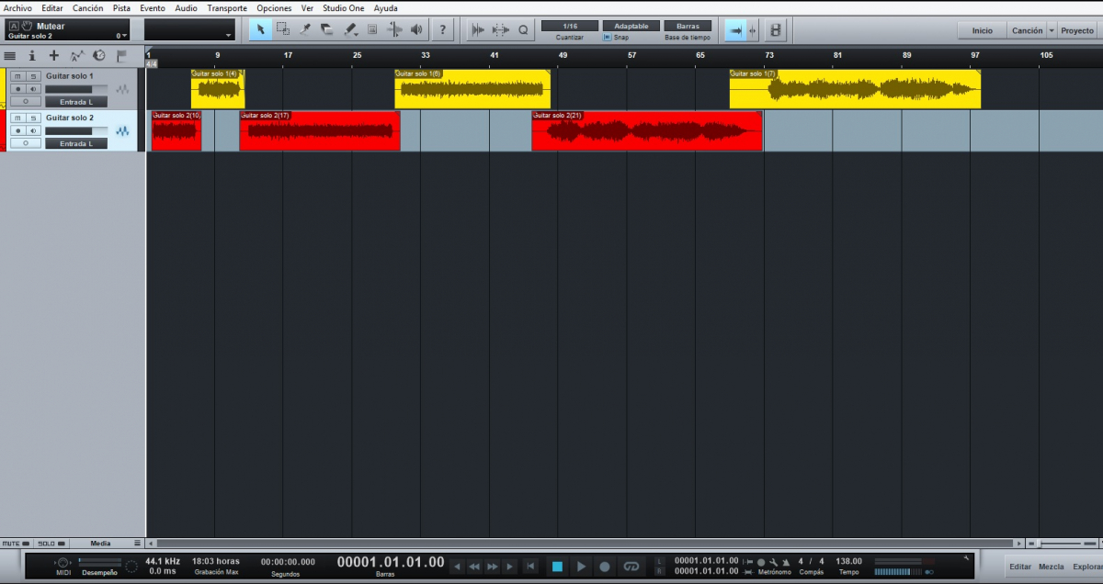
Task: Expand the Canción dropdown arrow
Action: click(1052, 30)
